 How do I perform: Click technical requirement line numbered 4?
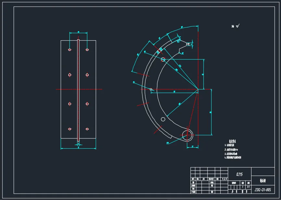233,157
